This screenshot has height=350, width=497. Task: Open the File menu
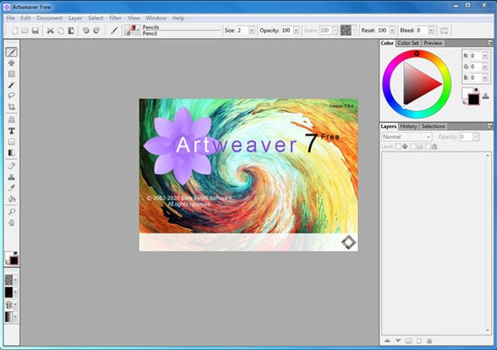[x=11, y=18]
